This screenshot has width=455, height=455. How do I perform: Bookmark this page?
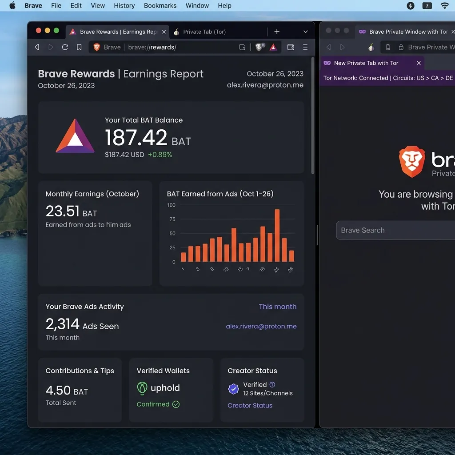79,47
